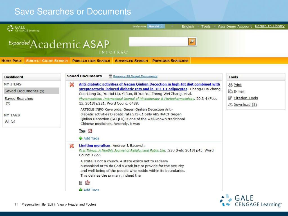Click the Asia Demo Account text
Image resolution: width=288 pixels, height=216 pixels.
click(x=235, y=26)
